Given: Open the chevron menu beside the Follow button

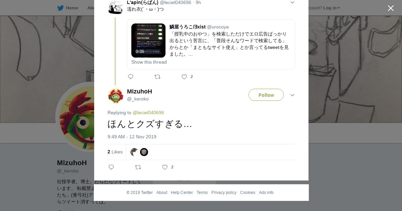Looking at the screenshot, I should click(x=292, y=95).
